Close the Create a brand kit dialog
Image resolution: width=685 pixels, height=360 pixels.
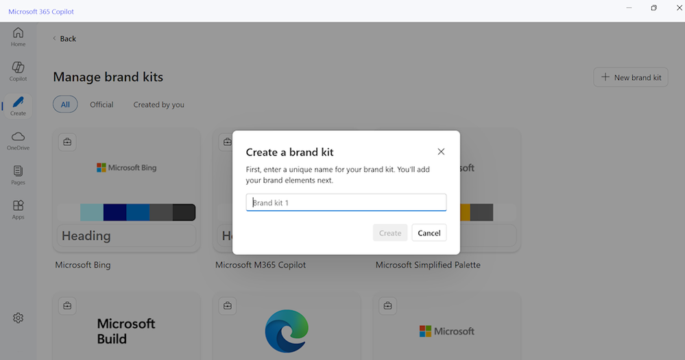(441, 151)
